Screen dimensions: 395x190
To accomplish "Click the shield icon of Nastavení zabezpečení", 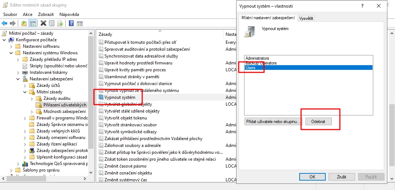I will (25, 79).
